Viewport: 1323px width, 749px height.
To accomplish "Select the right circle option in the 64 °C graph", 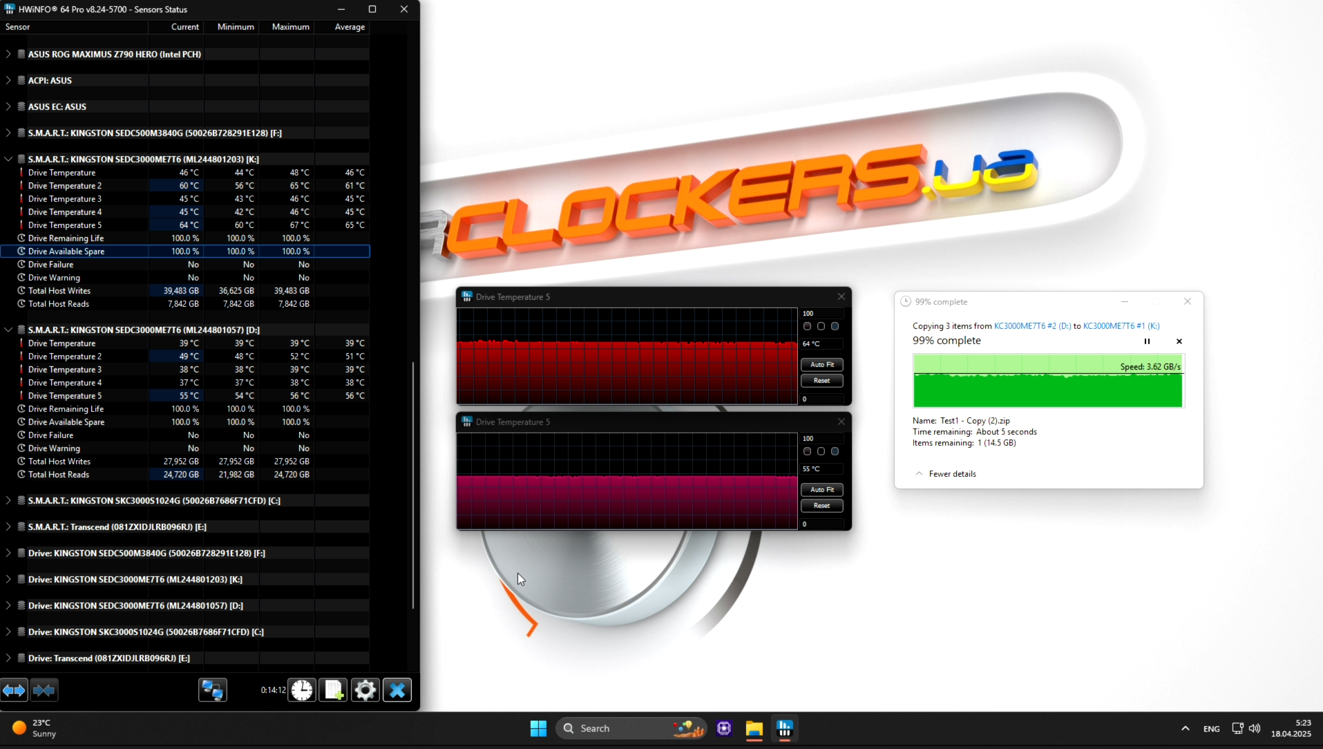I will [835, 326].
